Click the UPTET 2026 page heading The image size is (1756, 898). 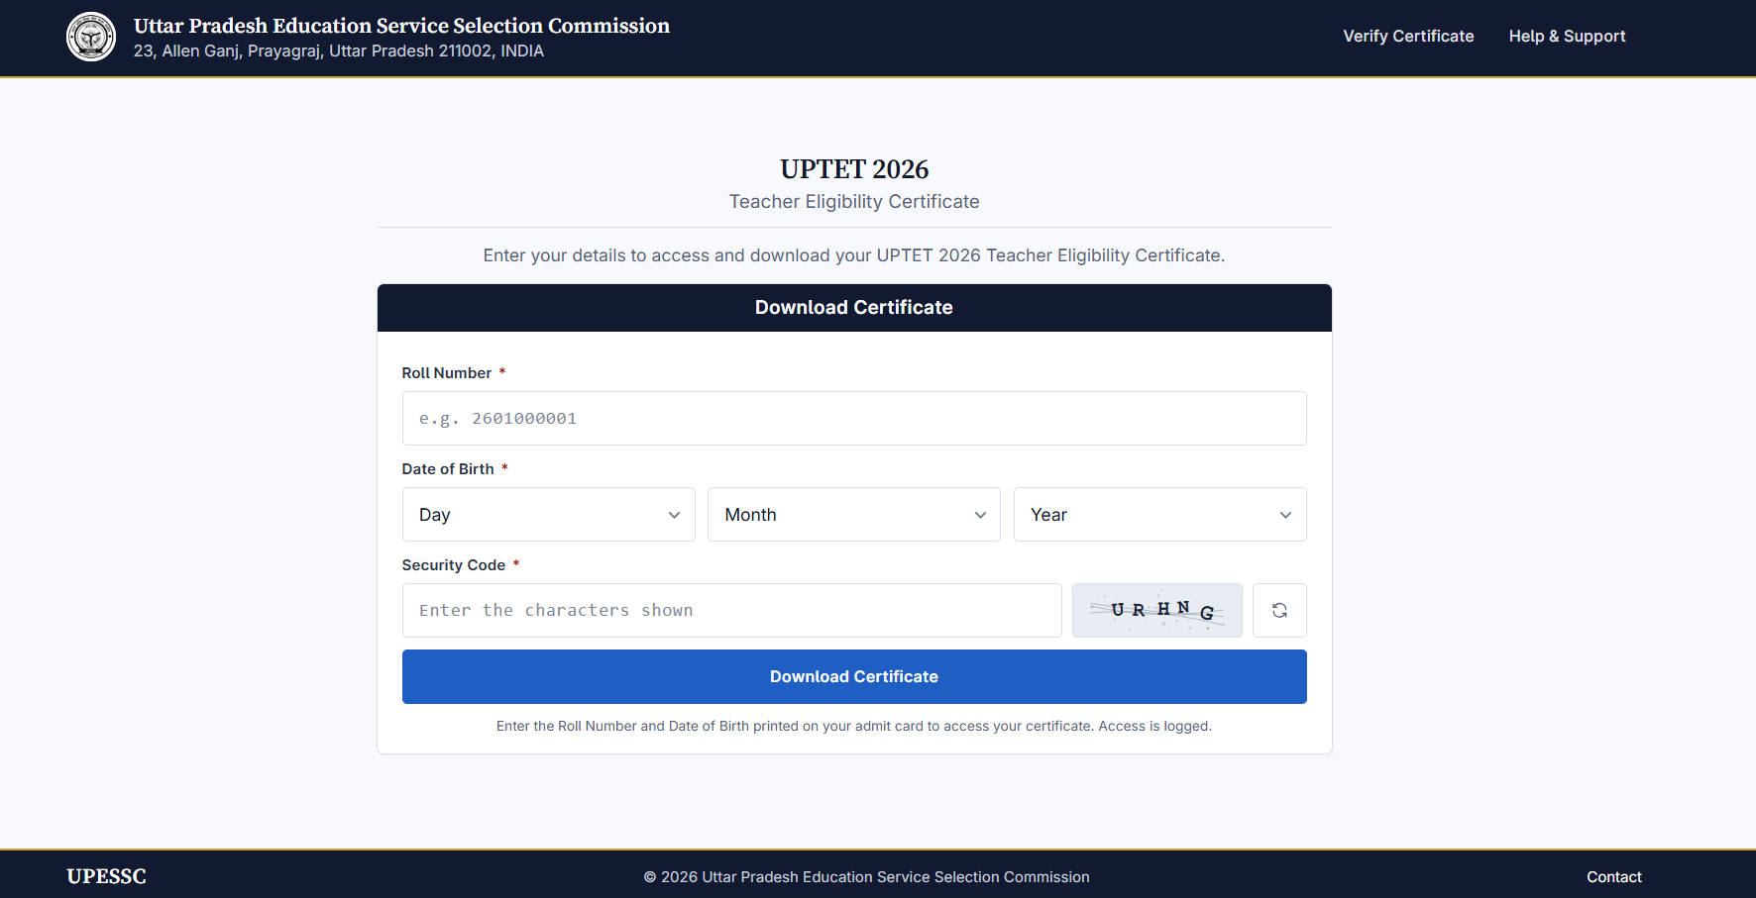click(x=854, y=169)
